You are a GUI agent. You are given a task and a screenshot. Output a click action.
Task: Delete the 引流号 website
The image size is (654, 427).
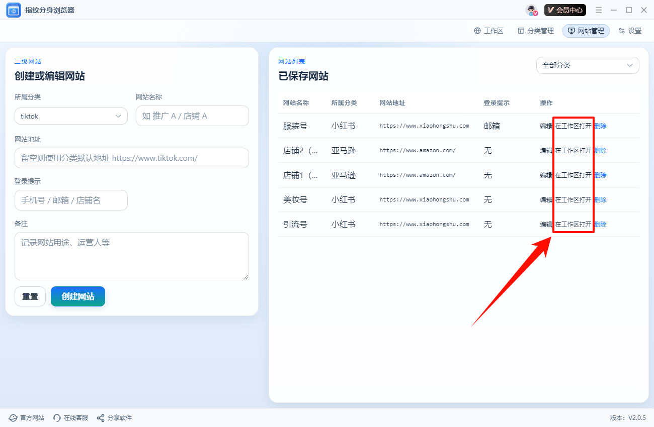[x=600, y=224]
